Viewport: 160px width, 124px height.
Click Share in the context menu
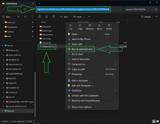pyautogui.click(x=99, y=27)
